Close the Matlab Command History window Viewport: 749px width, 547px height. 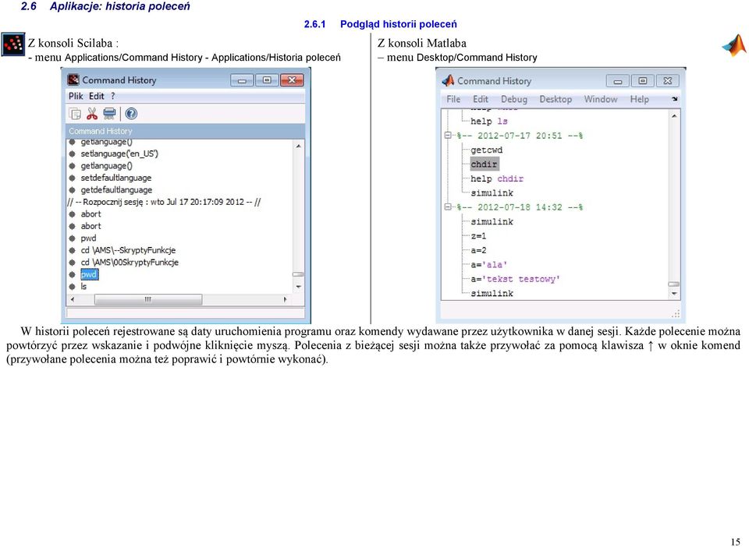tap(668, 81)
